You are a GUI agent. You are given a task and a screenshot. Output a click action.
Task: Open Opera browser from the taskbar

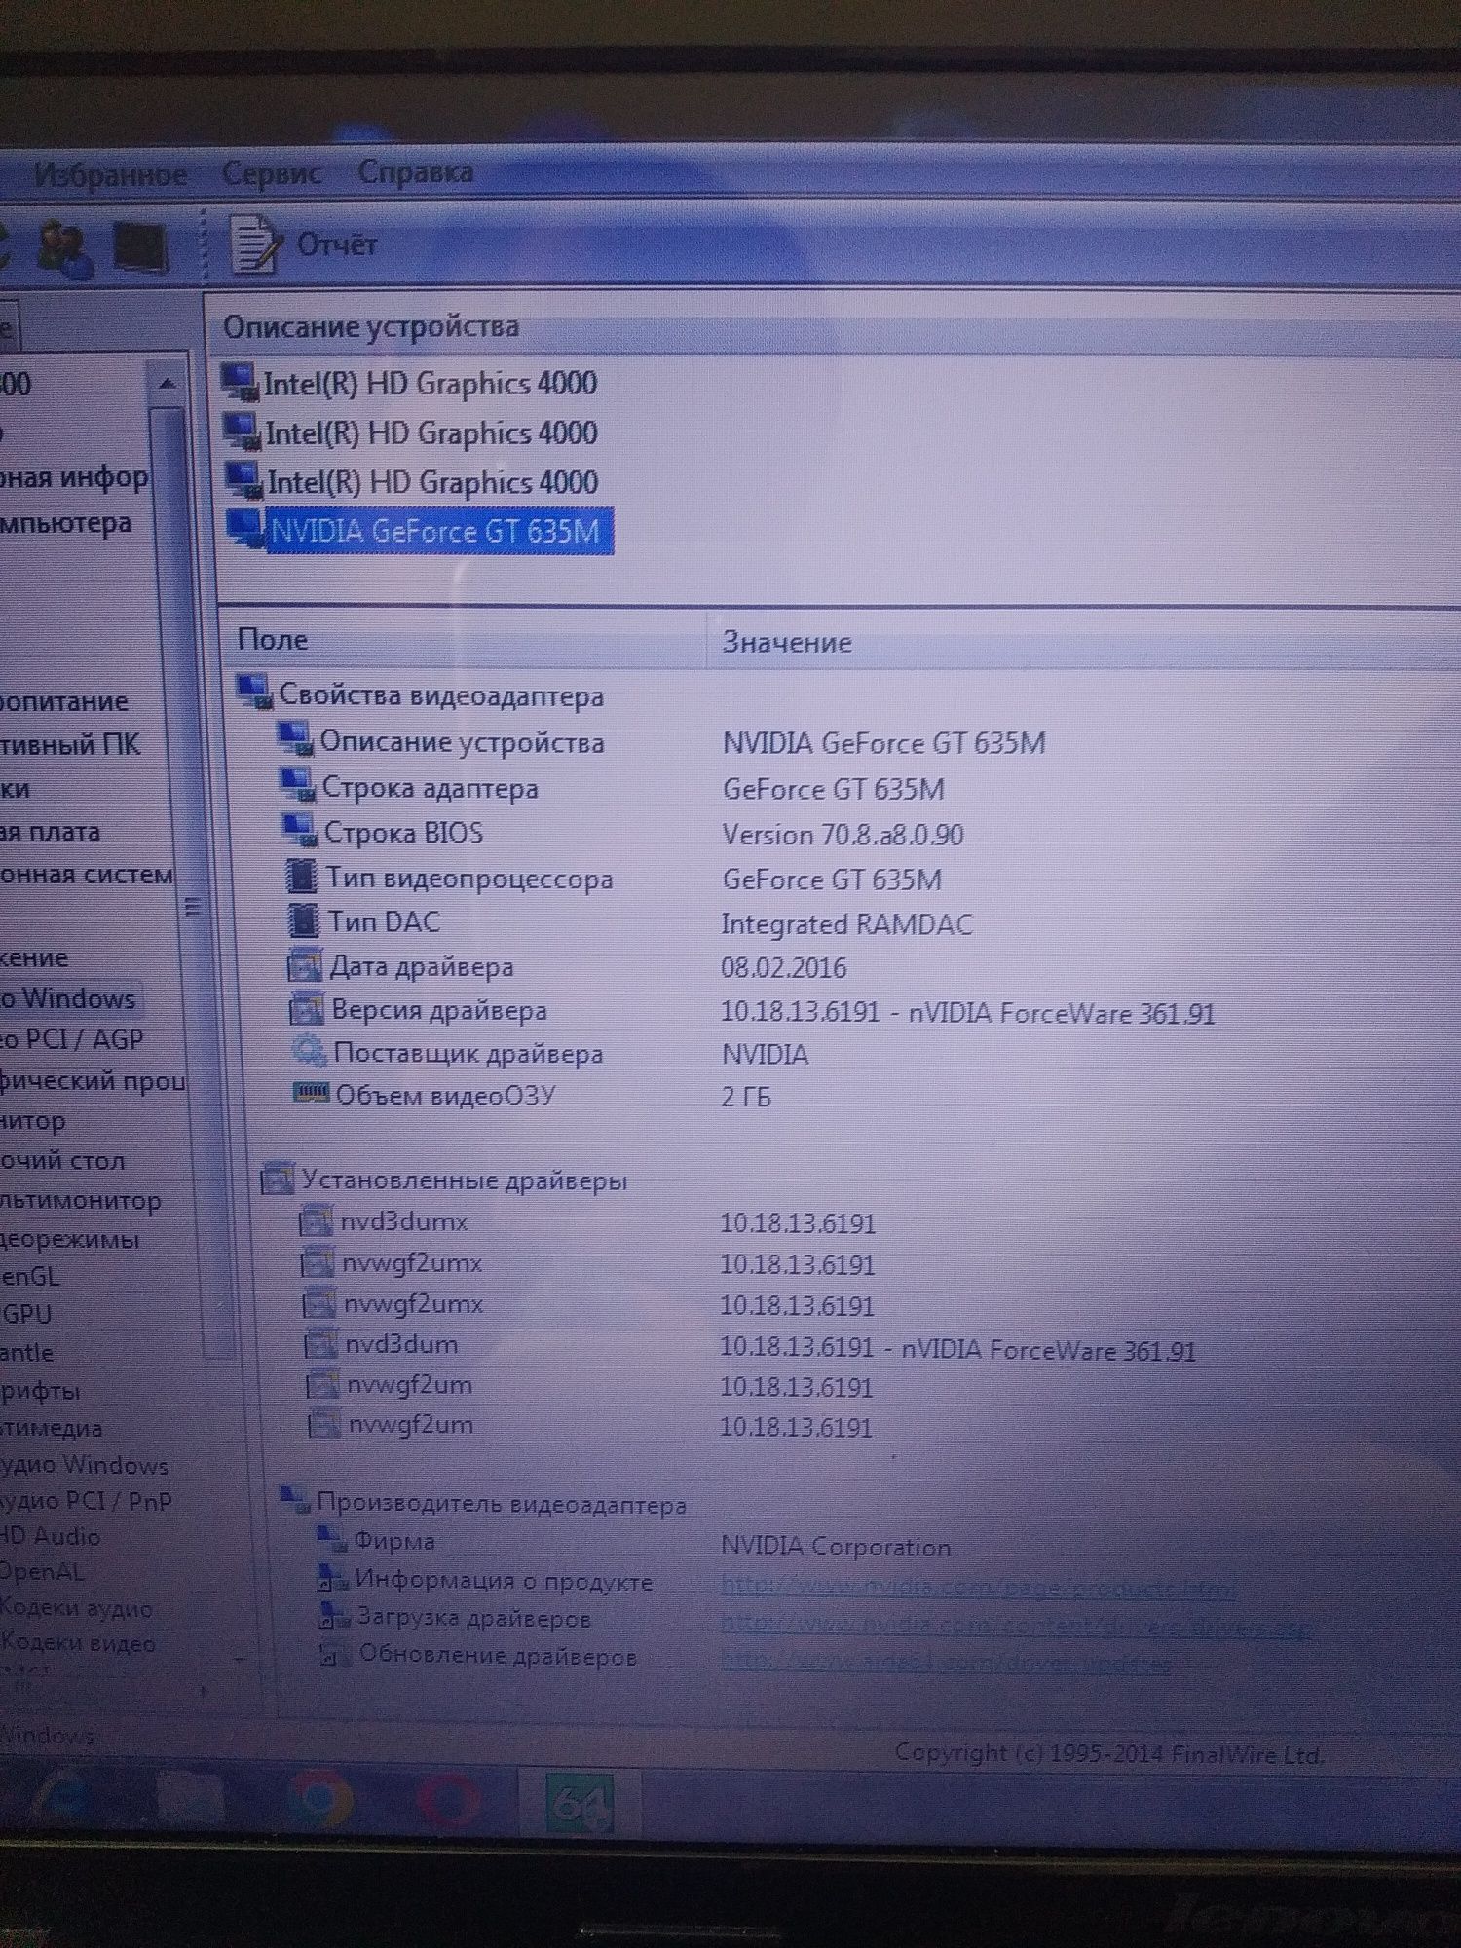tap(449, 1802)
